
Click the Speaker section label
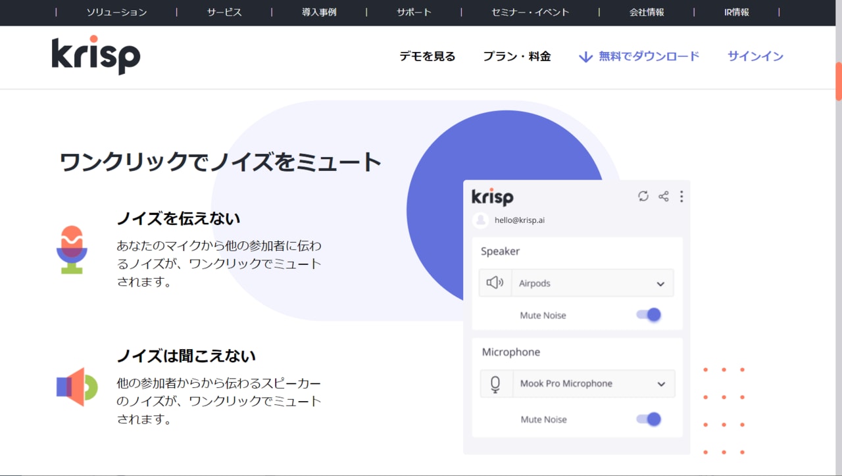coord(500,251)
